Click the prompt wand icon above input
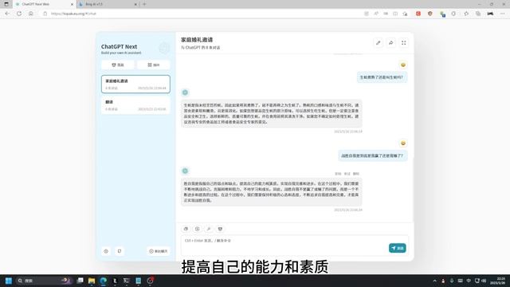Screen dimensions: 510x287 tap(209, 229)
